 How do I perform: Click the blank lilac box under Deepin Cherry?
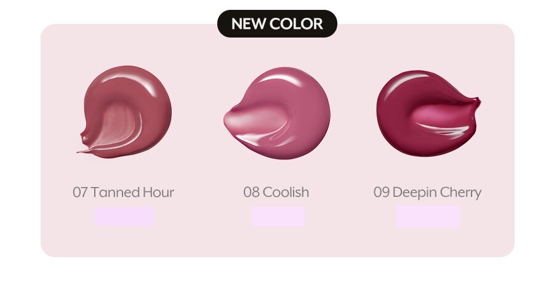pyautogui.click(x=428, y=217)
